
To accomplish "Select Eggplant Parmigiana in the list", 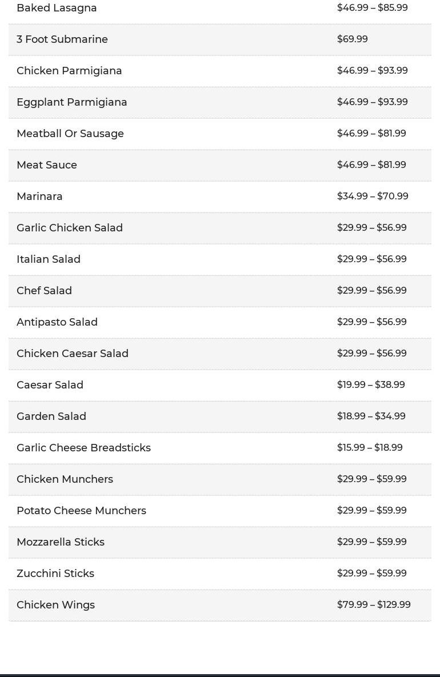I will click(72, 102).
